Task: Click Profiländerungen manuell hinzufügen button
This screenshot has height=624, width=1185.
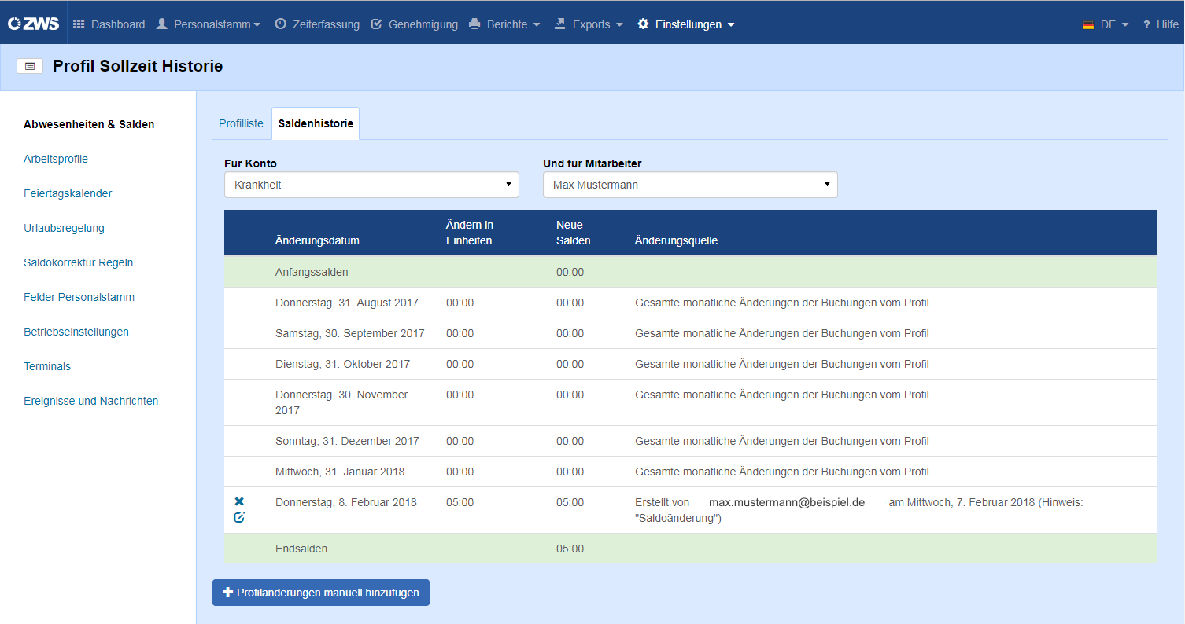Action: 321,593
